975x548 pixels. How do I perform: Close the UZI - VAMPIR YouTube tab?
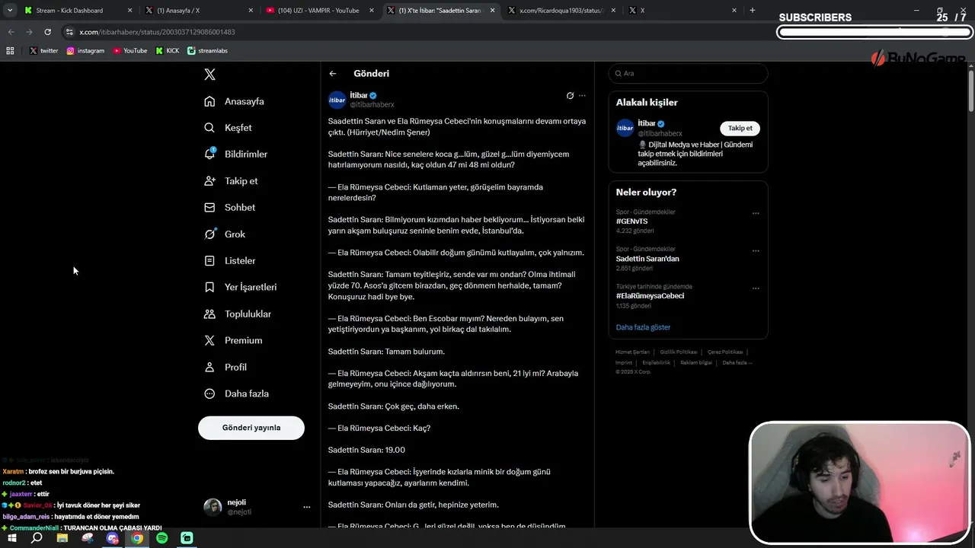(371, 11)
